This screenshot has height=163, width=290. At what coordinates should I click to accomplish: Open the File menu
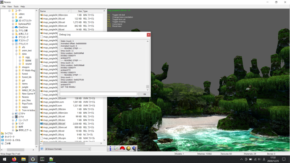(x=4, y=7)
